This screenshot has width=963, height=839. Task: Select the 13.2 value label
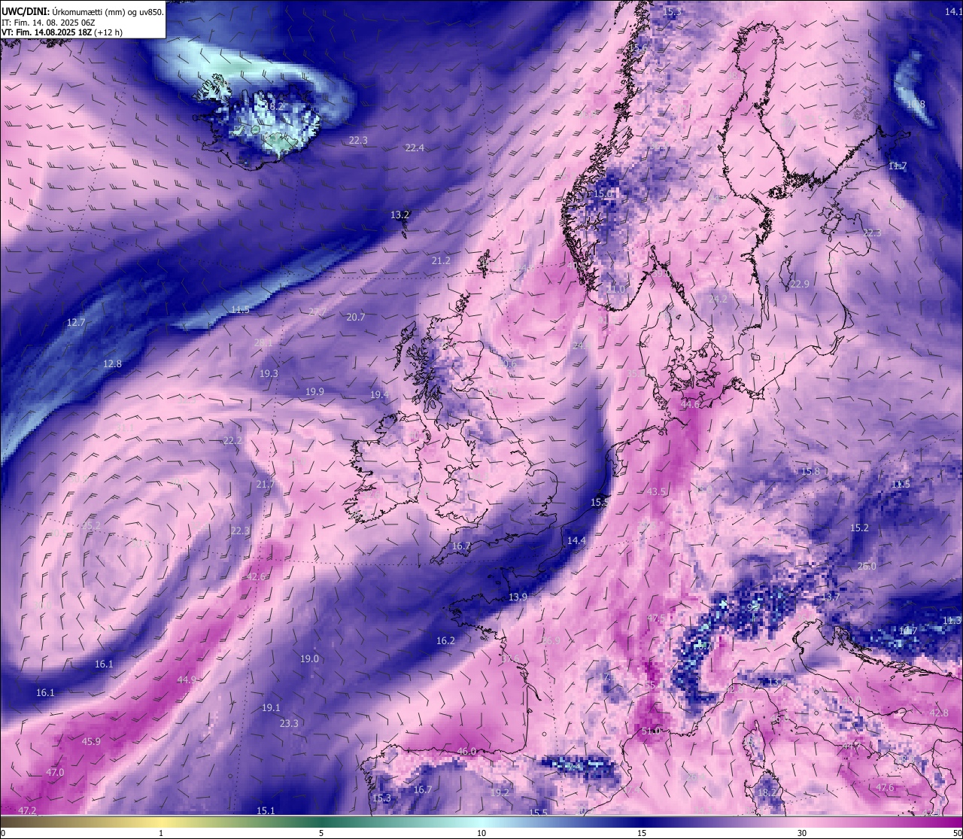point(399,214)
